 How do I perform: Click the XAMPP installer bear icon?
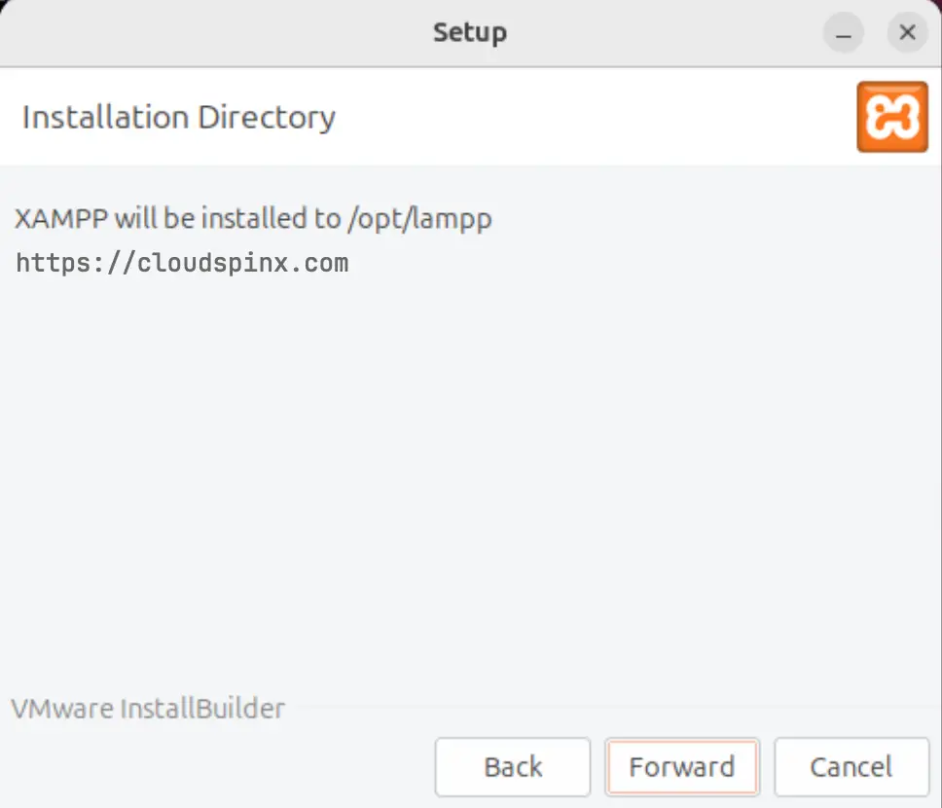891,116
